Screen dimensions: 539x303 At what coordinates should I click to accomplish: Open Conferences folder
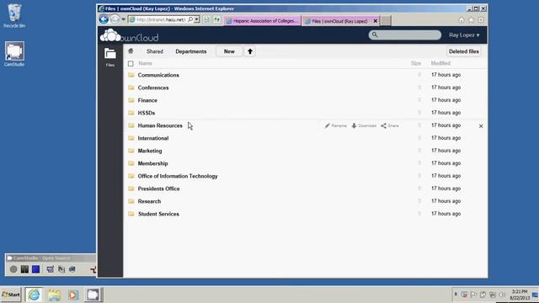click(x=153, y=88)
